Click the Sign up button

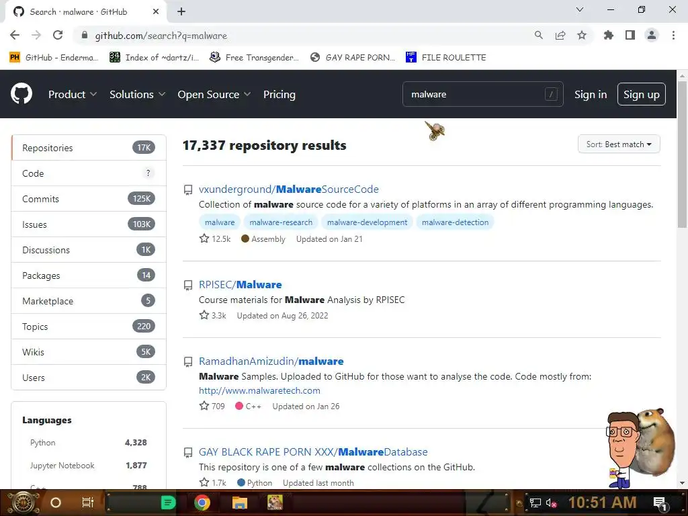(641, 94)
